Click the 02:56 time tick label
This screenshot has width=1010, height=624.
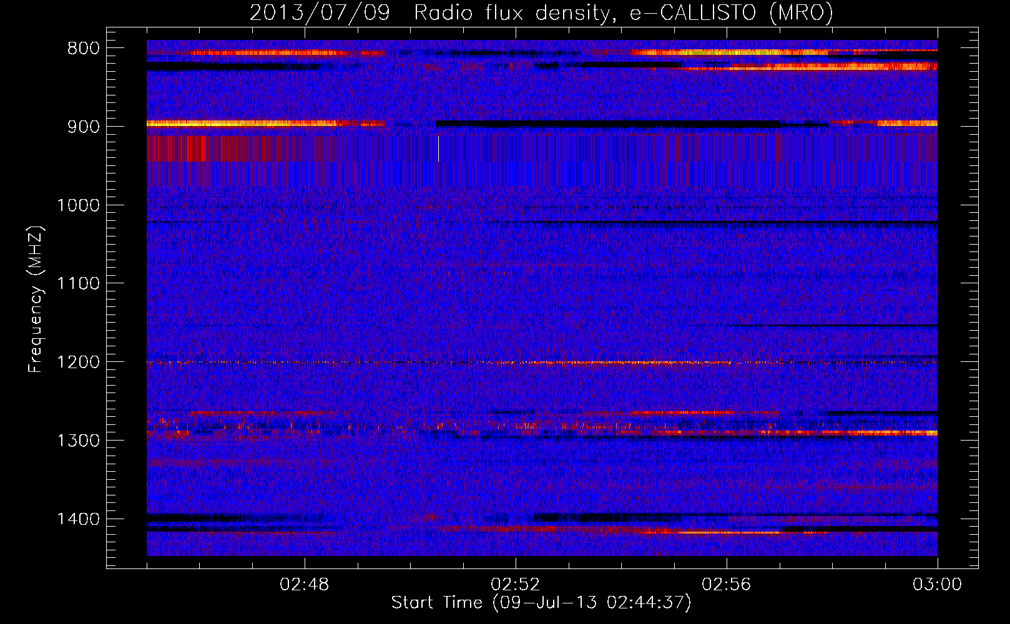pos(727,585)
